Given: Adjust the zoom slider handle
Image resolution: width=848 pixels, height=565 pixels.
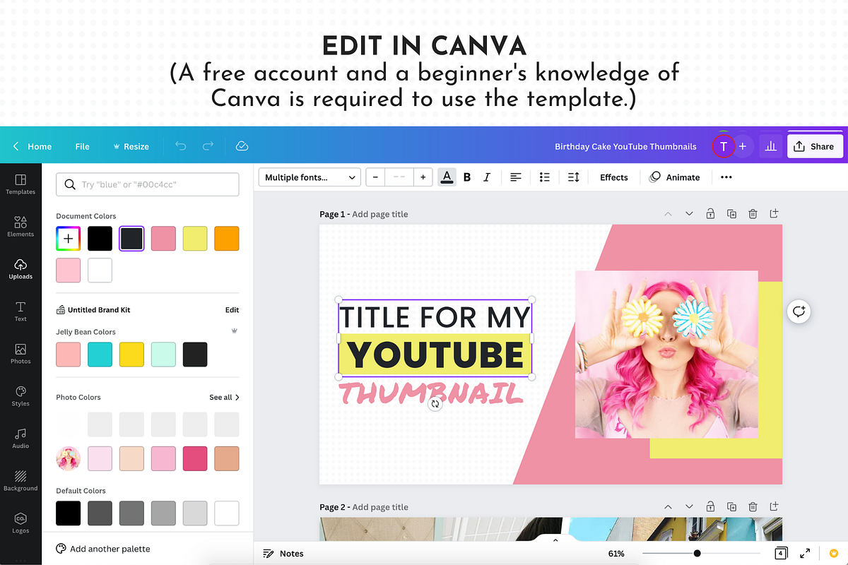Looking at the screenshot, I should coord(697,554).
